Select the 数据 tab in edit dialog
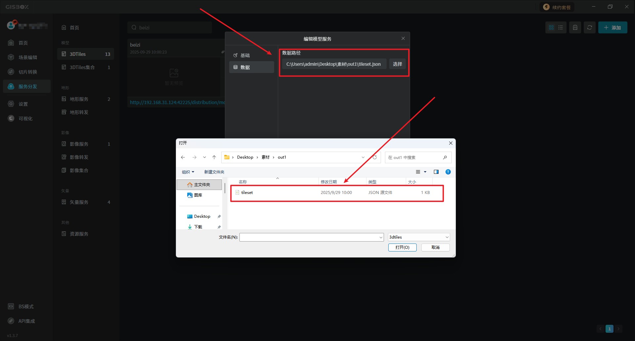 (245, 67)
